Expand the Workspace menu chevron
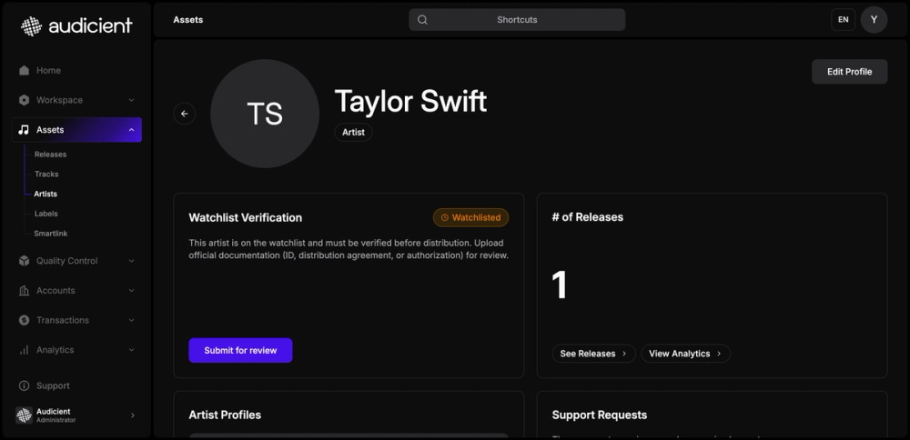The width and height of the screenshot is (910, 440). [131, 100]
